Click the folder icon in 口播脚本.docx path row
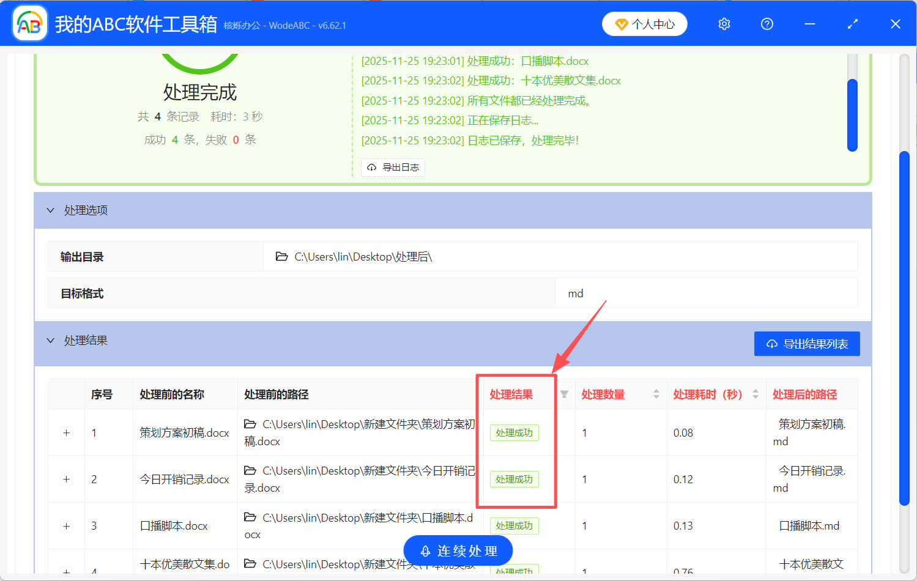This screenshot has width=917, height=581. (x=250, y=518)
